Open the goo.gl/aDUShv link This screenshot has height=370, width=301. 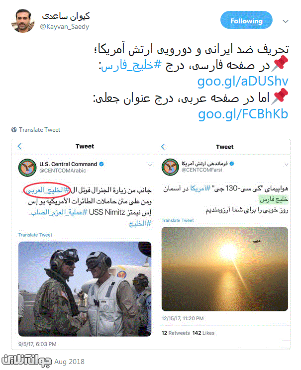[x=243, y=81]
